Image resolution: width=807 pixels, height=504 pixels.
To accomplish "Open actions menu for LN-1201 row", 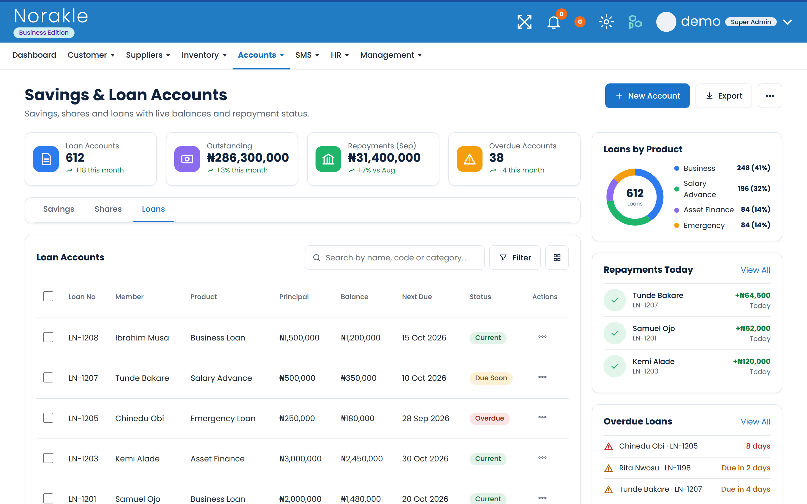I will tap(542, 498).
